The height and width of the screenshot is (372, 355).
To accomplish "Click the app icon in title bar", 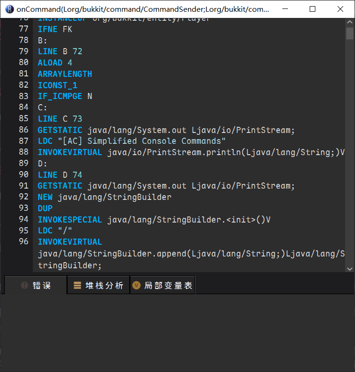I will (x=9, y=9).
